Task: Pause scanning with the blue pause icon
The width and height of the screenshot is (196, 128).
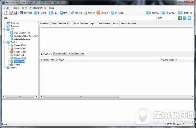Action: pos(185,18)
